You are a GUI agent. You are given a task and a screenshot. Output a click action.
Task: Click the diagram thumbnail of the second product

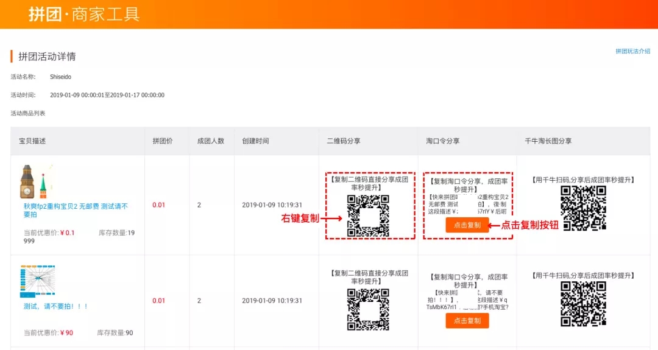[x=37, y=281]
